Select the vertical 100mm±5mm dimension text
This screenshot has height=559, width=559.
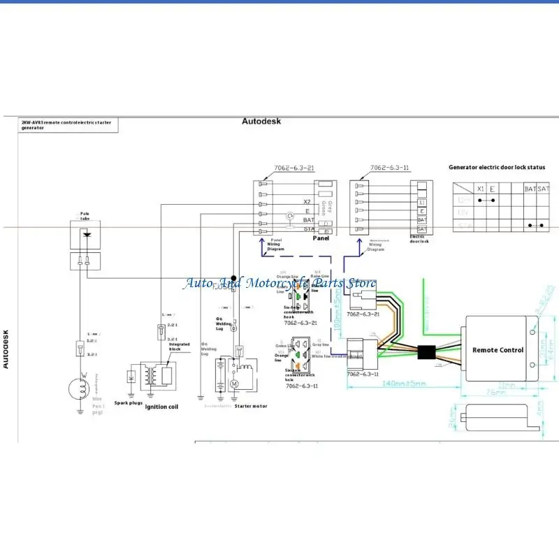coord(337,310)
